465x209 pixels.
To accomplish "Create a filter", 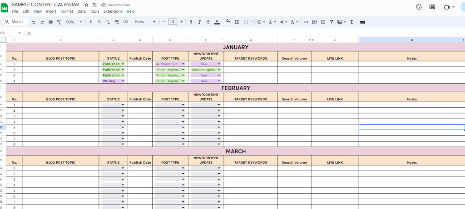I will [x=331, y=22].
